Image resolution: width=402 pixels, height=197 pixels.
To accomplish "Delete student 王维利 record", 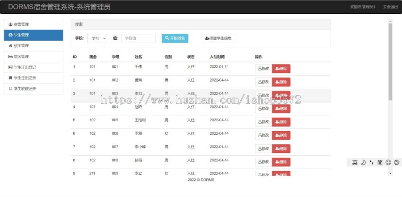I will coord(281,122).
